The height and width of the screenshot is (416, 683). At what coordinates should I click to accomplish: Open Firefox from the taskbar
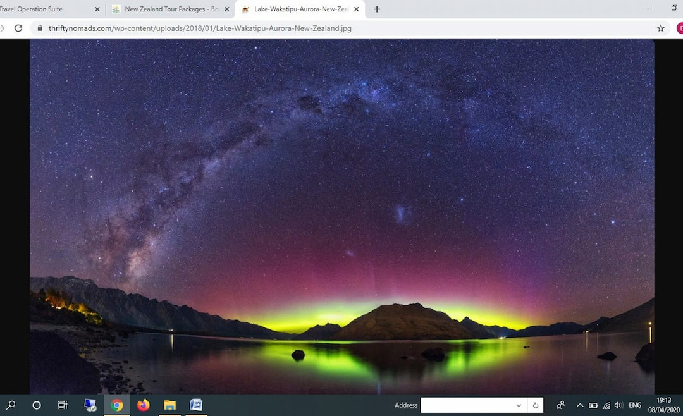pos(143,405)
